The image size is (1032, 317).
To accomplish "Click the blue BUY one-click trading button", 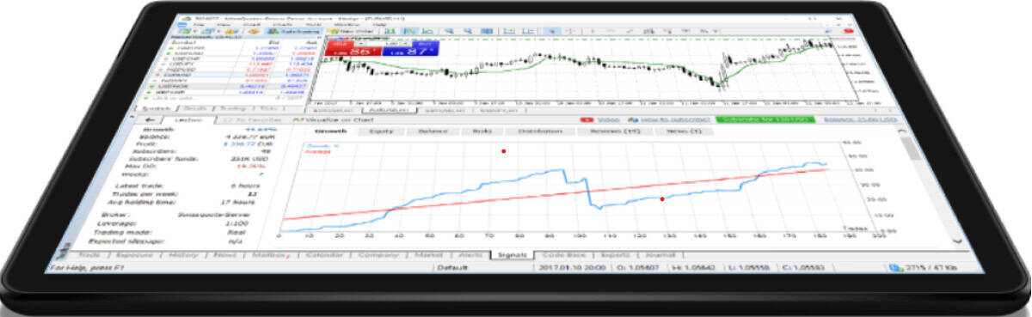I will click(x=409, y=48).
